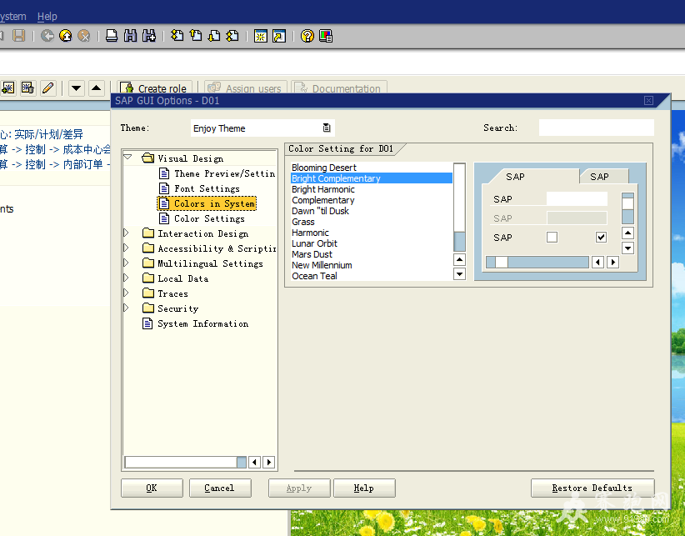Open a new session via toolbar icon
The image size is (685, 536).
tap(260, 36)
